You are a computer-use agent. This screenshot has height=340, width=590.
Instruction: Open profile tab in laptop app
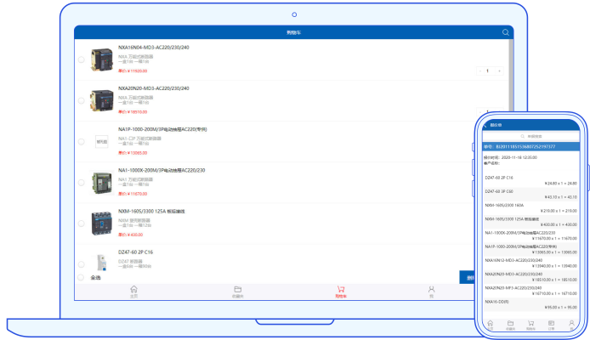click(x=431, y=292)
